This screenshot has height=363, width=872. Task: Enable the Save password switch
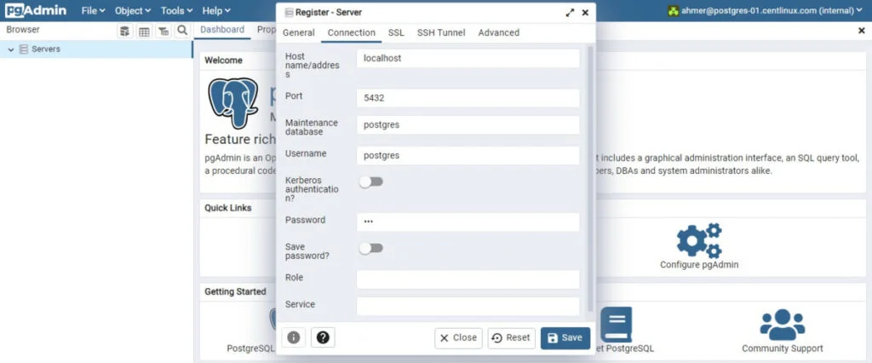[371, 248]
